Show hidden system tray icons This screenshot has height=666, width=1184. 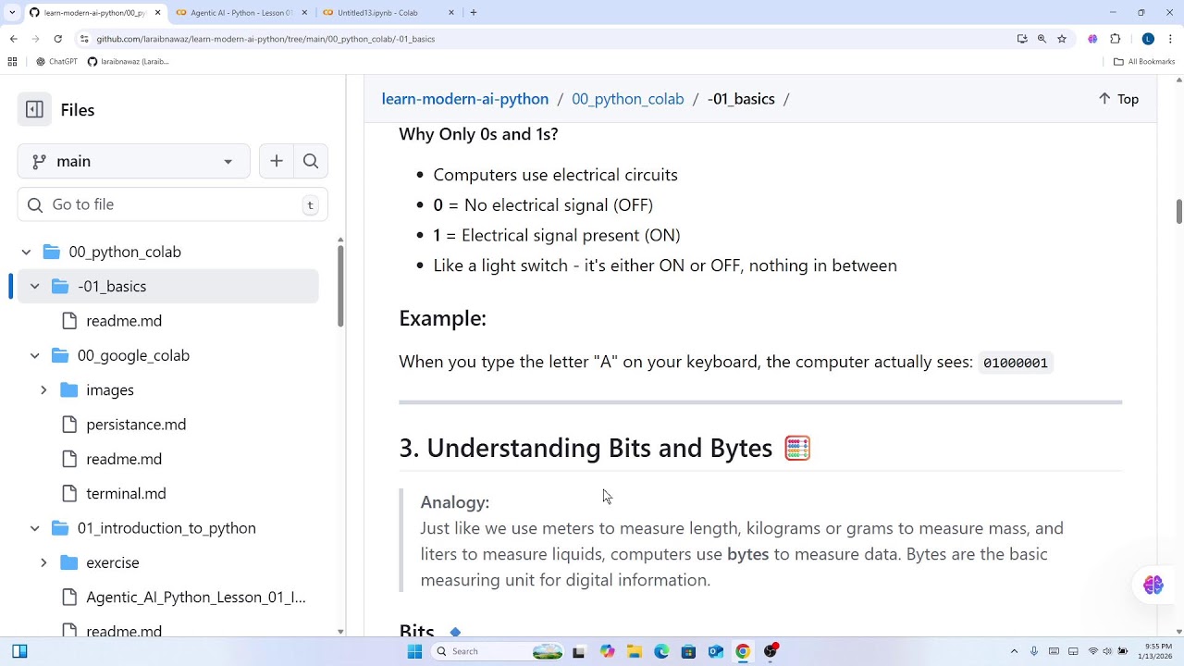pyautogui.click(x=1015, y=651)
